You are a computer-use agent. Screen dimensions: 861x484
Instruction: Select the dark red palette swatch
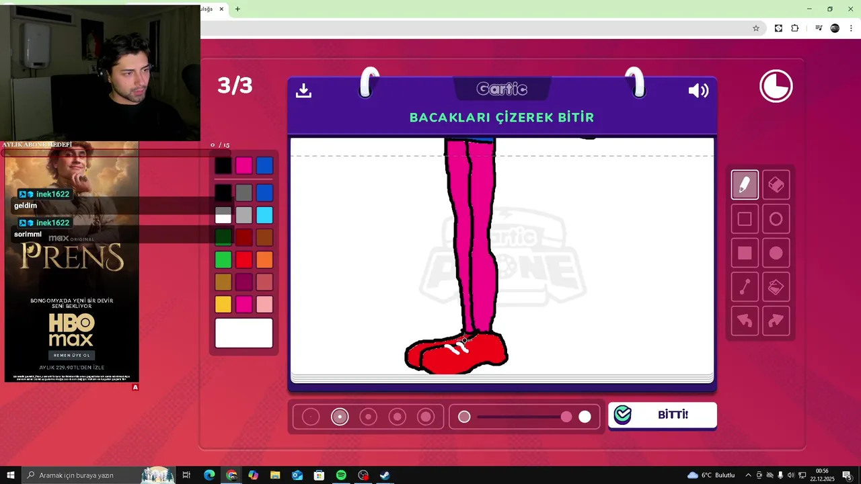(x=244, y=237)
